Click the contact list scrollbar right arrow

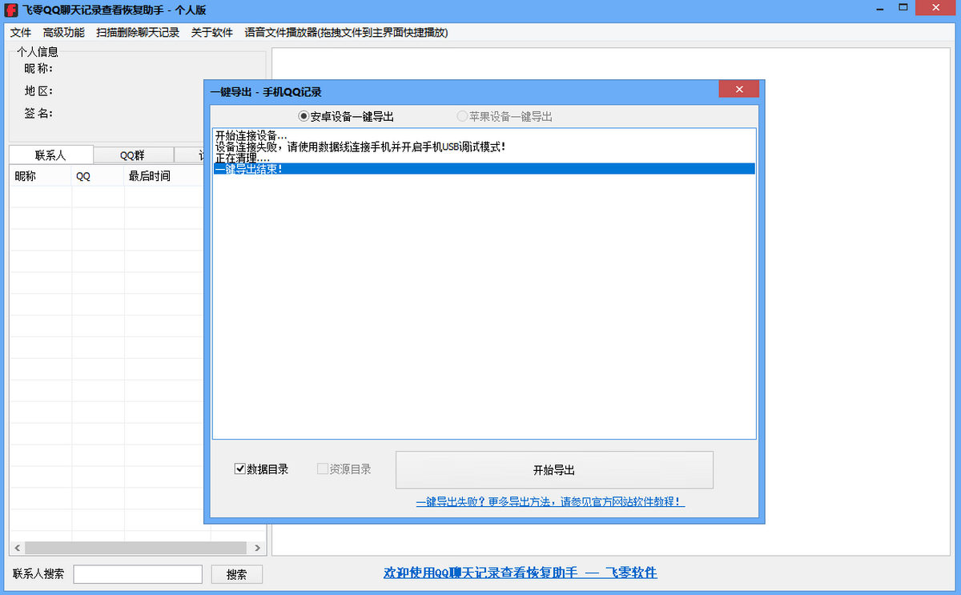258,549
